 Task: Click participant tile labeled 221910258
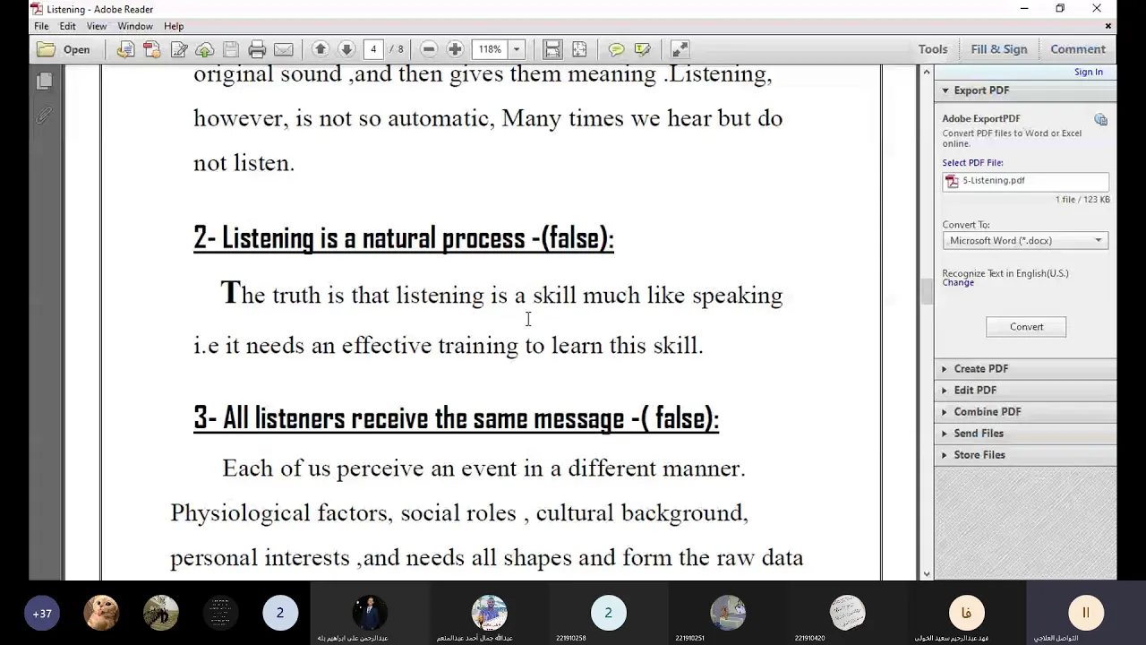tap(608, 613)
